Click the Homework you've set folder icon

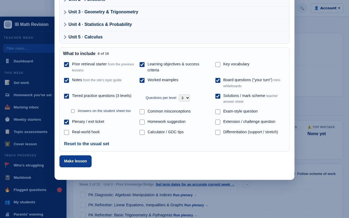[7, 95]
